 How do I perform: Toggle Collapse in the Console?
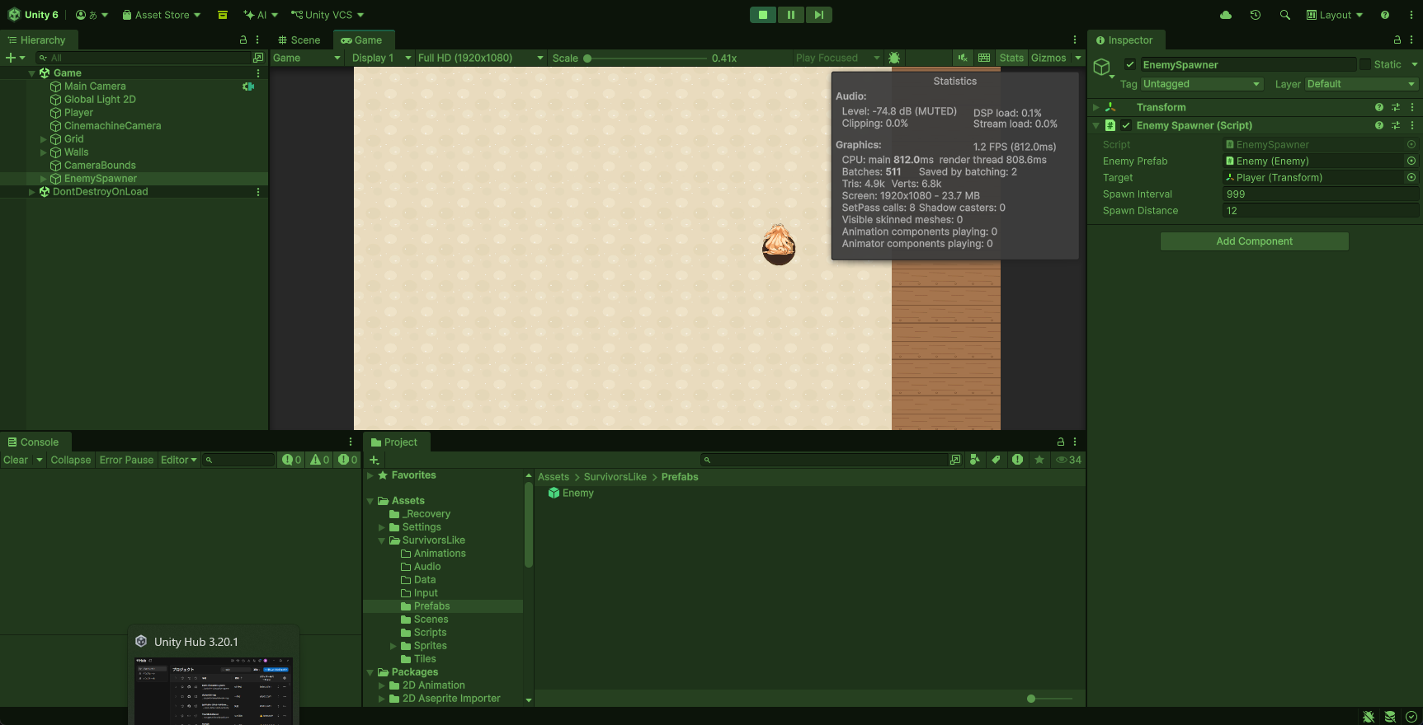pyautogui.click(x=71, y=460)
